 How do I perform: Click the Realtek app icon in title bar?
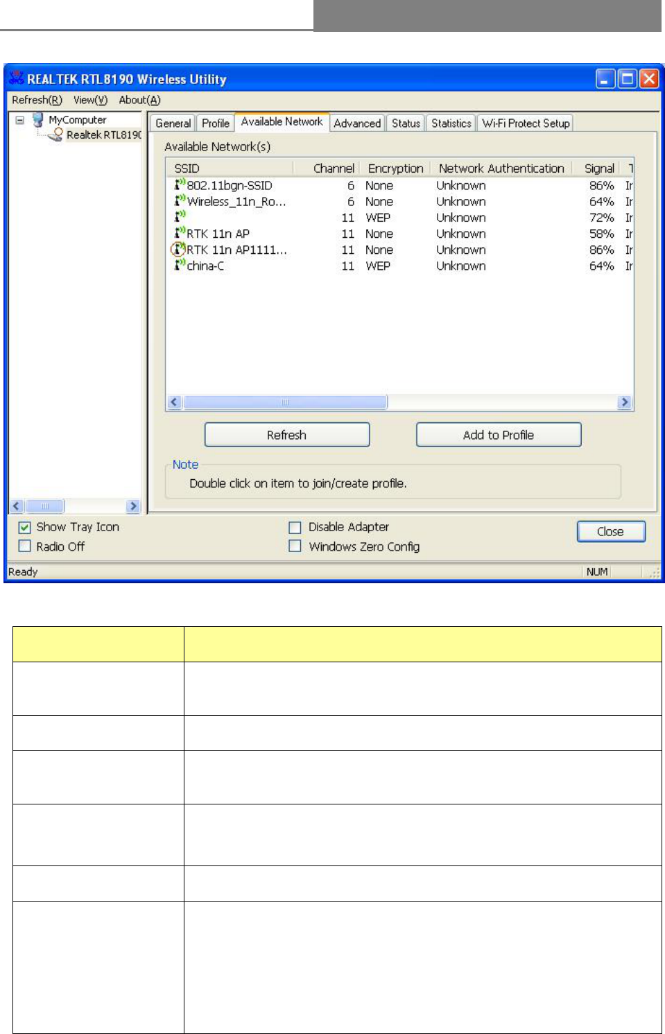click(x=16, y=78)
